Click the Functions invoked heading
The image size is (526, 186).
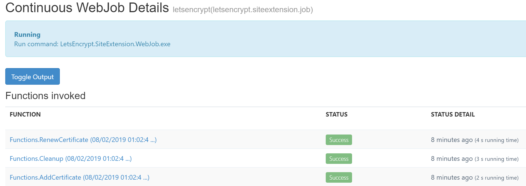pos(45,96)
